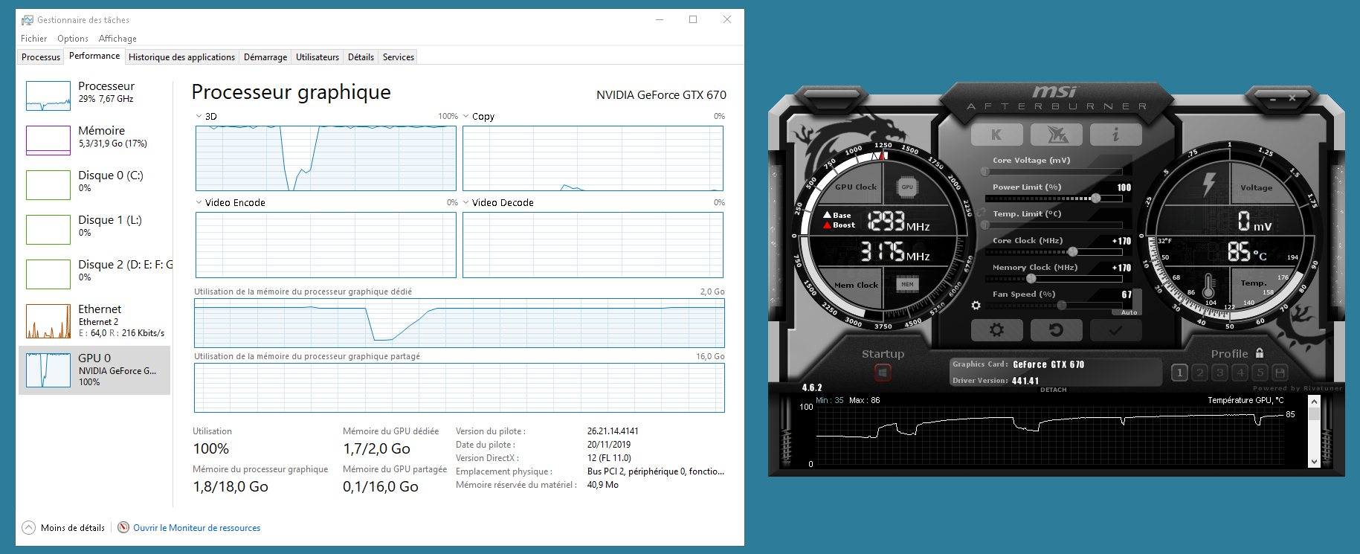Open the Affichage menu in Task Manager
The image size is (1360, 554).
117,39
